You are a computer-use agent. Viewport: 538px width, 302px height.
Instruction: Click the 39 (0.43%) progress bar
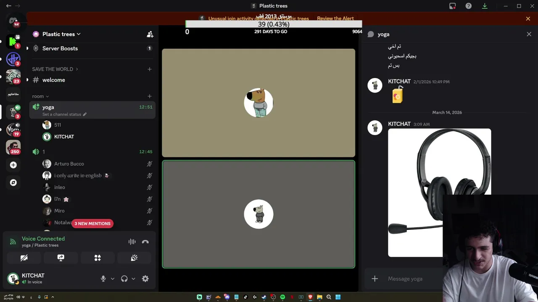274,24
